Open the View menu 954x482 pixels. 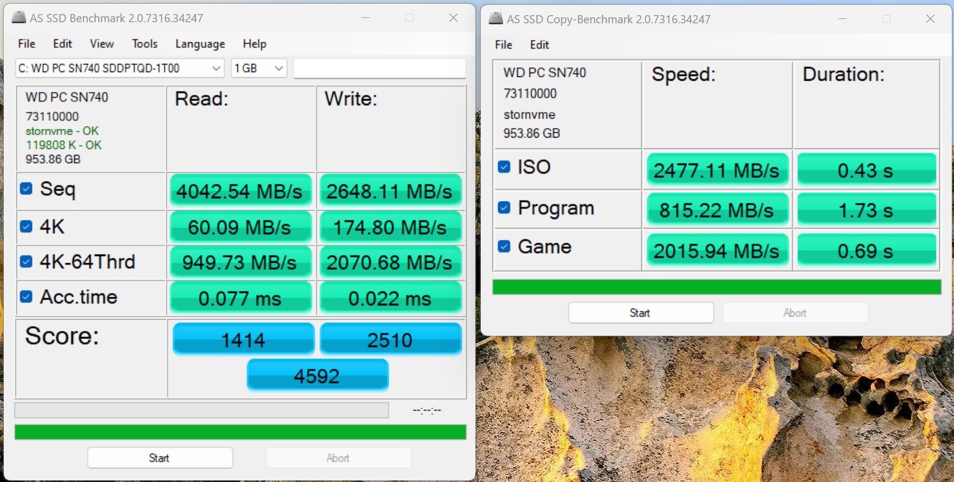coord(102,44)
